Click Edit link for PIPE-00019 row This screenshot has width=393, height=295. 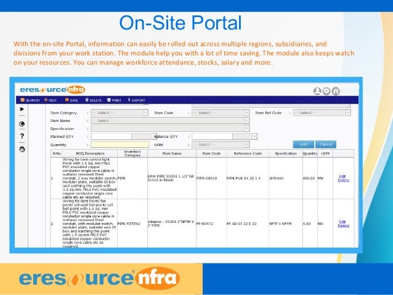342,177
